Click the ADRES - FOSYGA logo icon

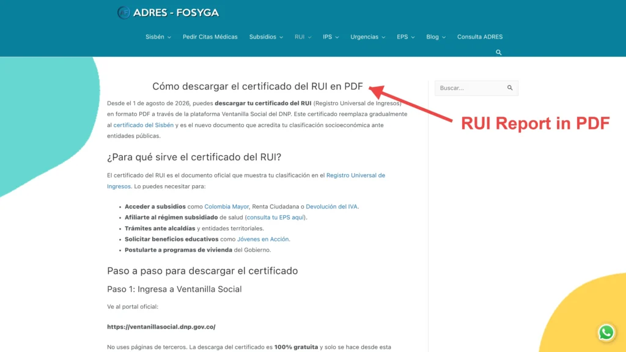pyautogui.click(x=123, y=13)
